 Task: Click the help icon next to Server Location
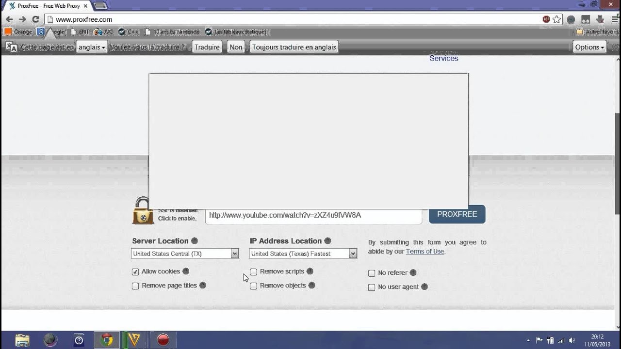tap(195, 241)
